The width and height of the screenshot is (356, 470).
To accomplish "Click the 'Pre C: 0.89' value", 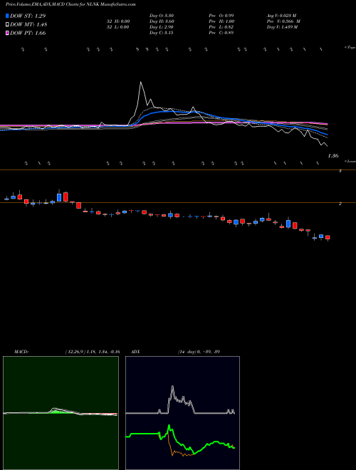I will click(x=221, y=33).
